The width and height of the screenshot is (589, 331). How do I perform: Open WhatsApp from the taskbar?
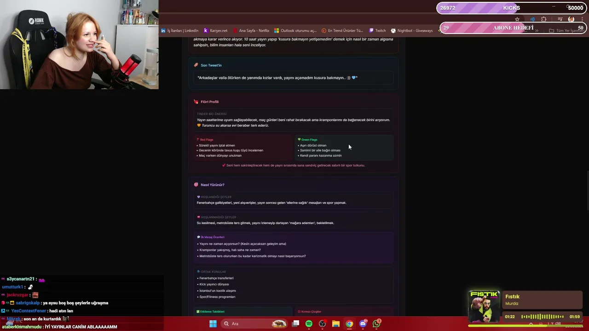pyautogui.click(x=376, y=324)
